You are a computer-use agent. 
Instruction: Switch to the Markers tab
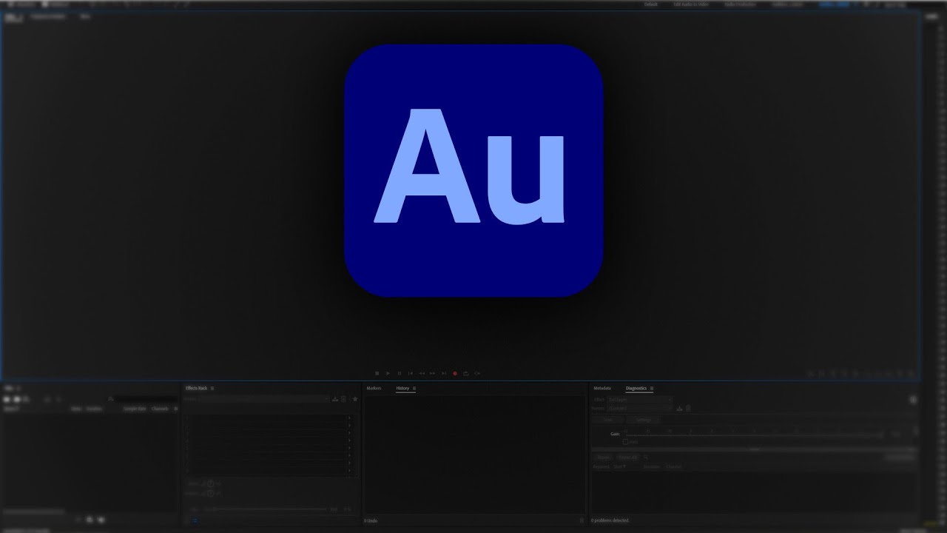[374, 388]
